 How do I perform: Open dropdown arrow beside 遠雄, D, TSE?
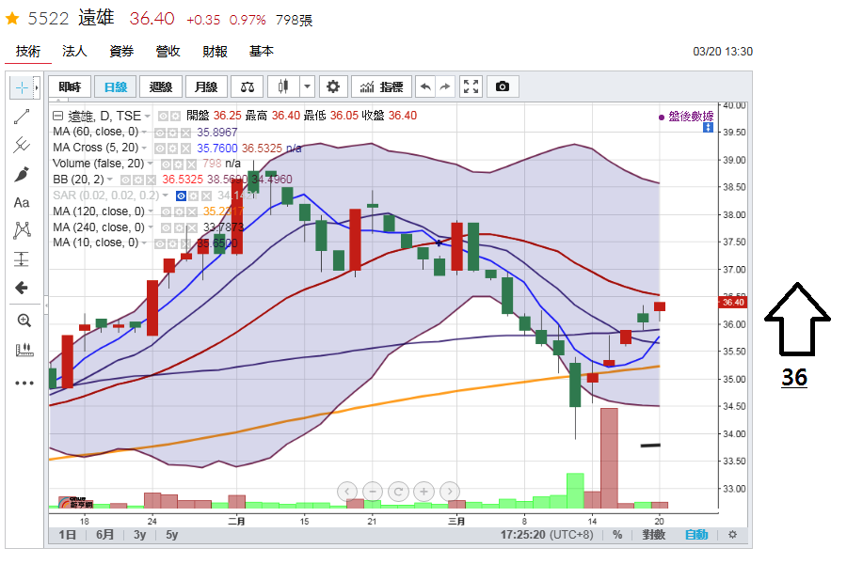pyautogui.click(x=147, y=116)
